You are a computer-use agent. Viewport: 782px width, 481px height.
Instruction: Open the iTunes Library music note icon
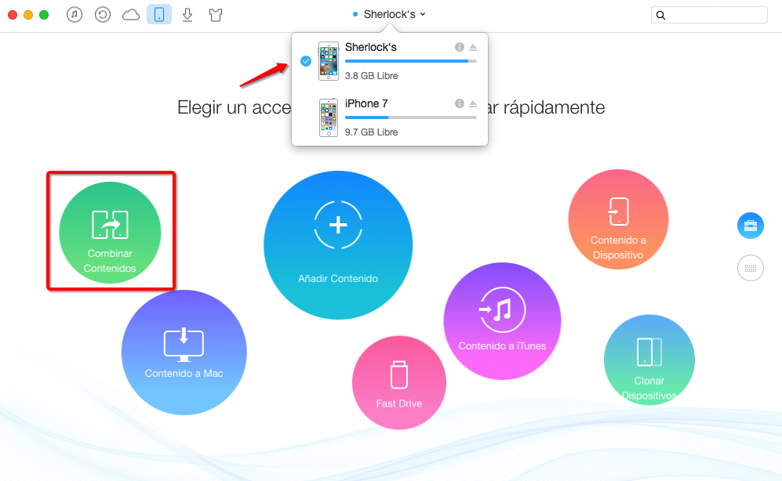(x=75, y=14)
